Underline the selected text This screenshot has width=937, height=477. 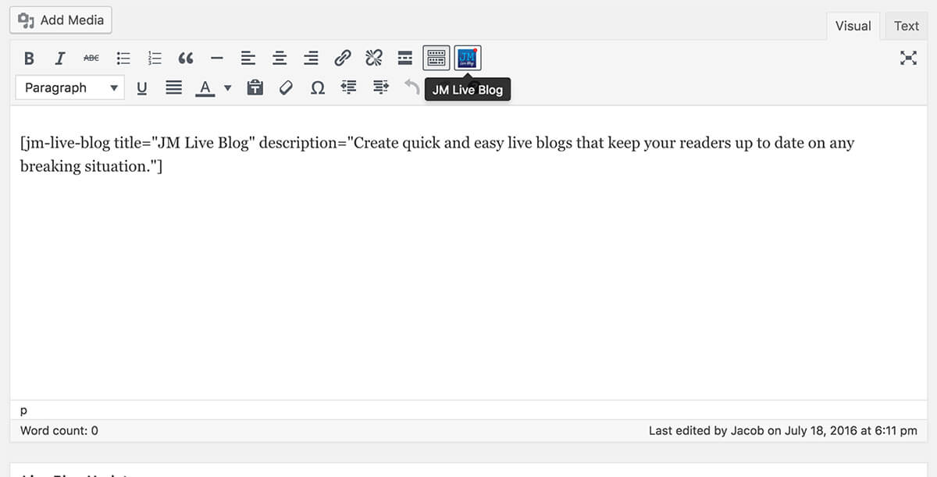pos(142,88)
